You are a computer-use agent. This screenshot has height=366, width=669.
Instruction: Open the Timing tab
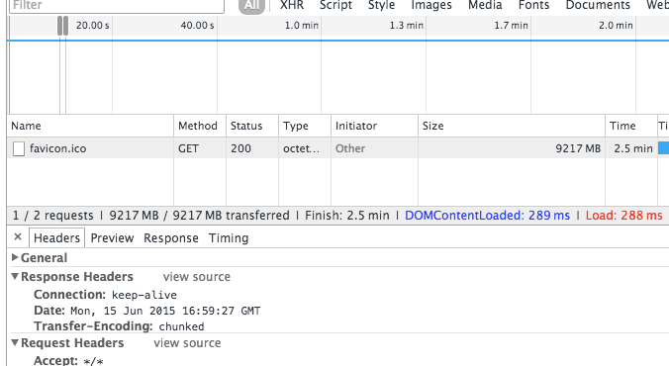click(229, 238)
